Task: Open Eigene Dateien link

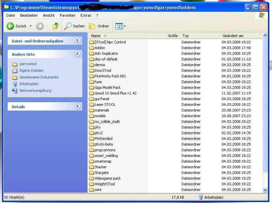Action: click(31, 71)
